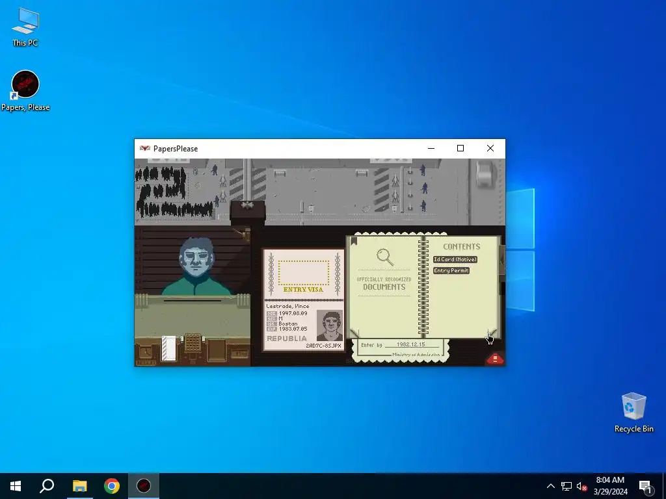Select the passport DOB 1947.08.09
The image size is (666, 499).
tap(293, 313)
